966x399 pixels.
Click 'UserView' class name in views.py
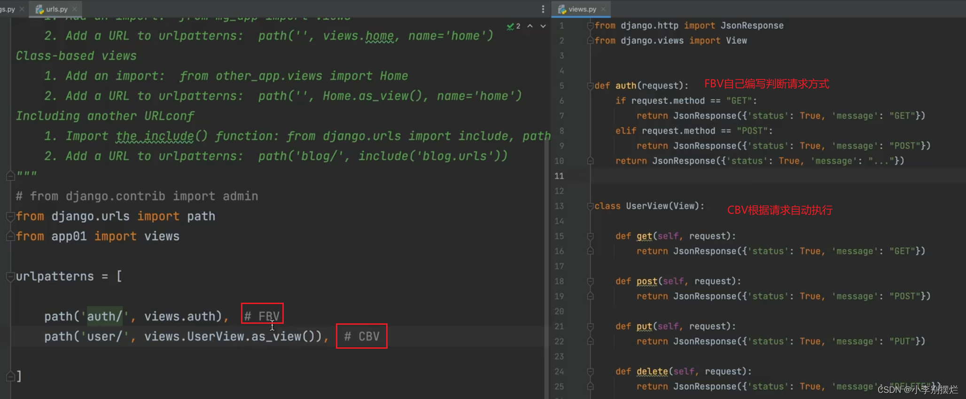click(x=647, y=206)
